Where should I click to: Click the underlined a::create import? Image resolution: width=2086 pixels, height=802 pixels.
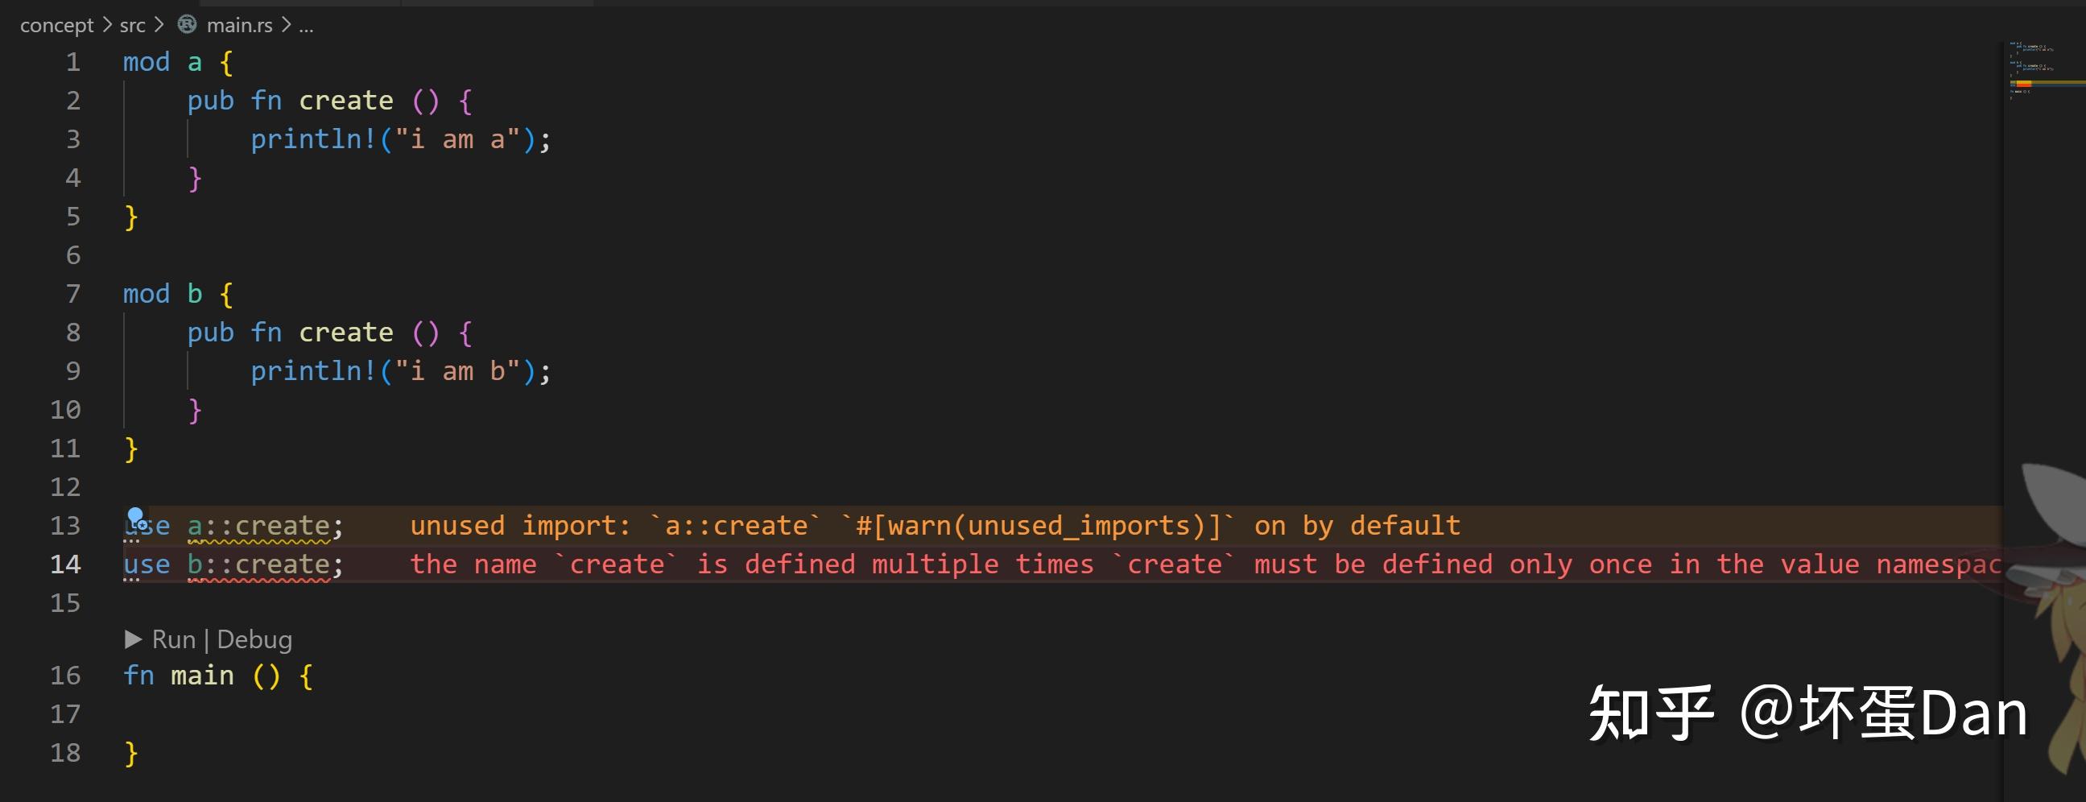pyautogui.click(x=258, y=526)
